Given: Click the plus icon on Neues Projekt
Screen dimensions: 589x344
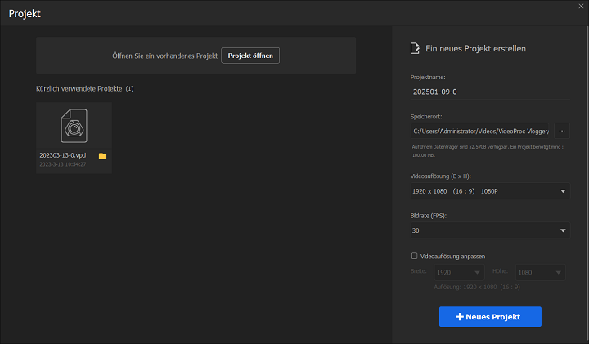Looking at the screenshot, I should (x=460, y=316).
